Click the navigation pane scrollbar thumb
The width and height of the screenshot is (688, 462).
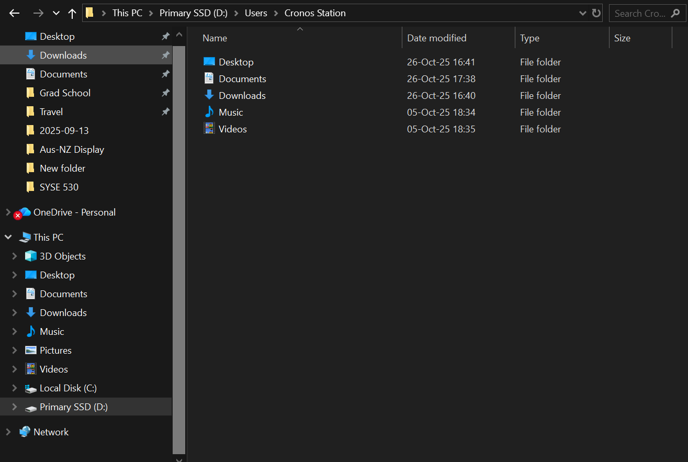(179, 249)
